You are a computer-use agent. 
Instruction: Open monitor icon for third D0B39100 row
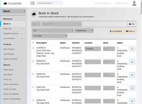click(x=132, y=88)
